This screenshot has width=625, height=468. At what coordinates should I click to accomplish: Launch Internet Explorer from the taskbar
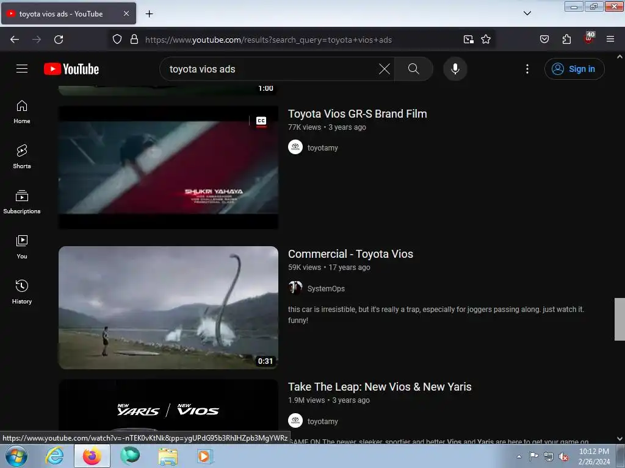point(54,456)
